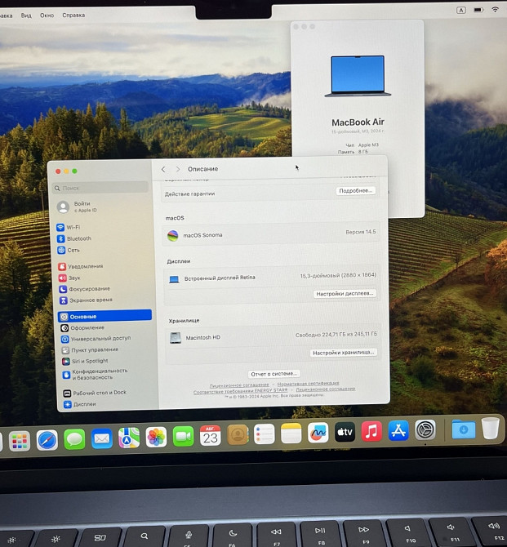
Task: Open Photos from Dock
Action: coord(156,437)
